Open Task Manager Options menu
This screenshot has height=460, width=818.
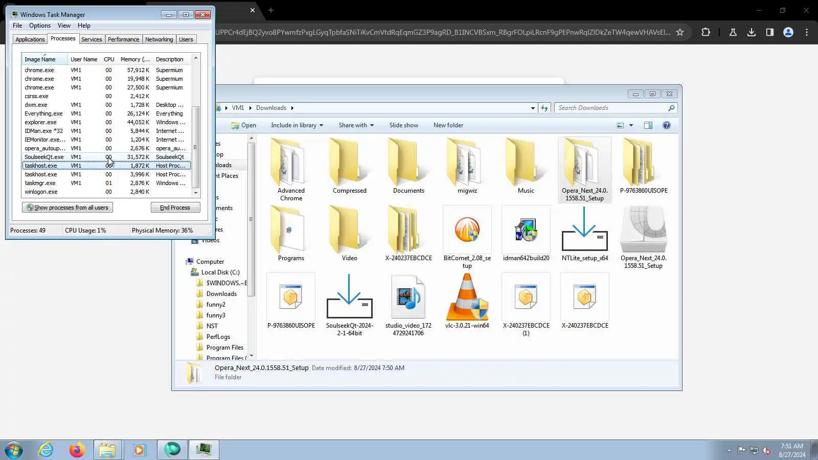coord(40,26)
